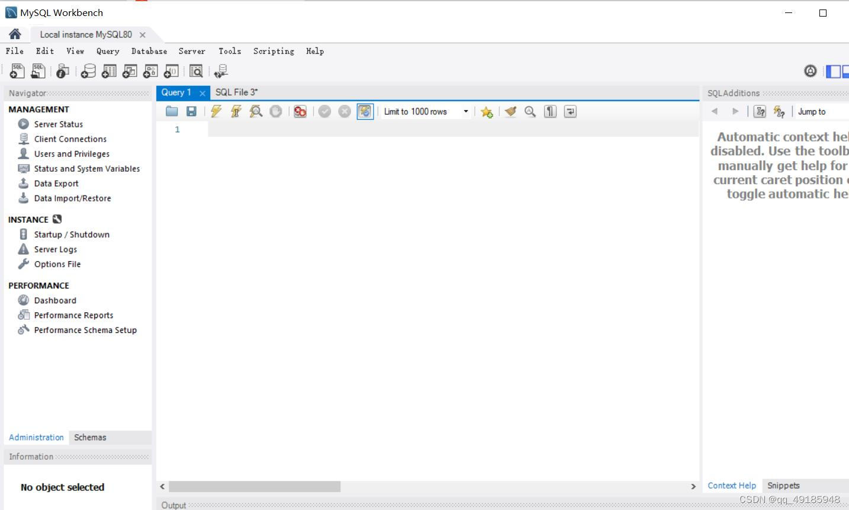Open the Limit to 1000 rows dropdown
849x510 pixels.
point(466,111)
